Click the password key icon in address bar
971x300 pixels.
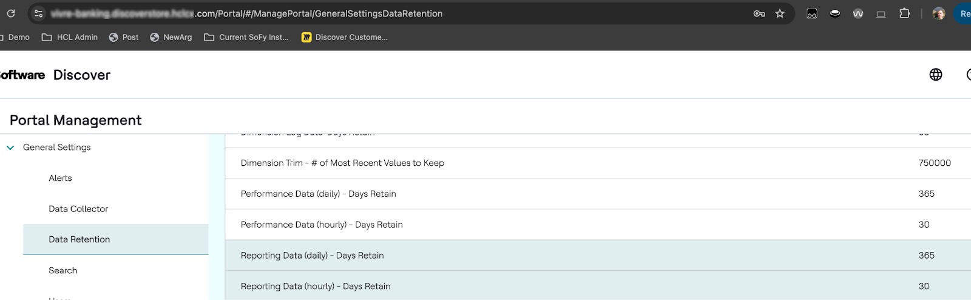759,13
